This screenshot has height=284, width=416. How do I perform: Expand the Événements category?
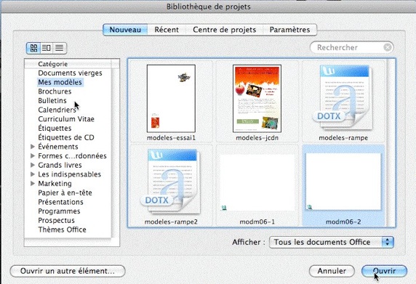coord(33,147)
